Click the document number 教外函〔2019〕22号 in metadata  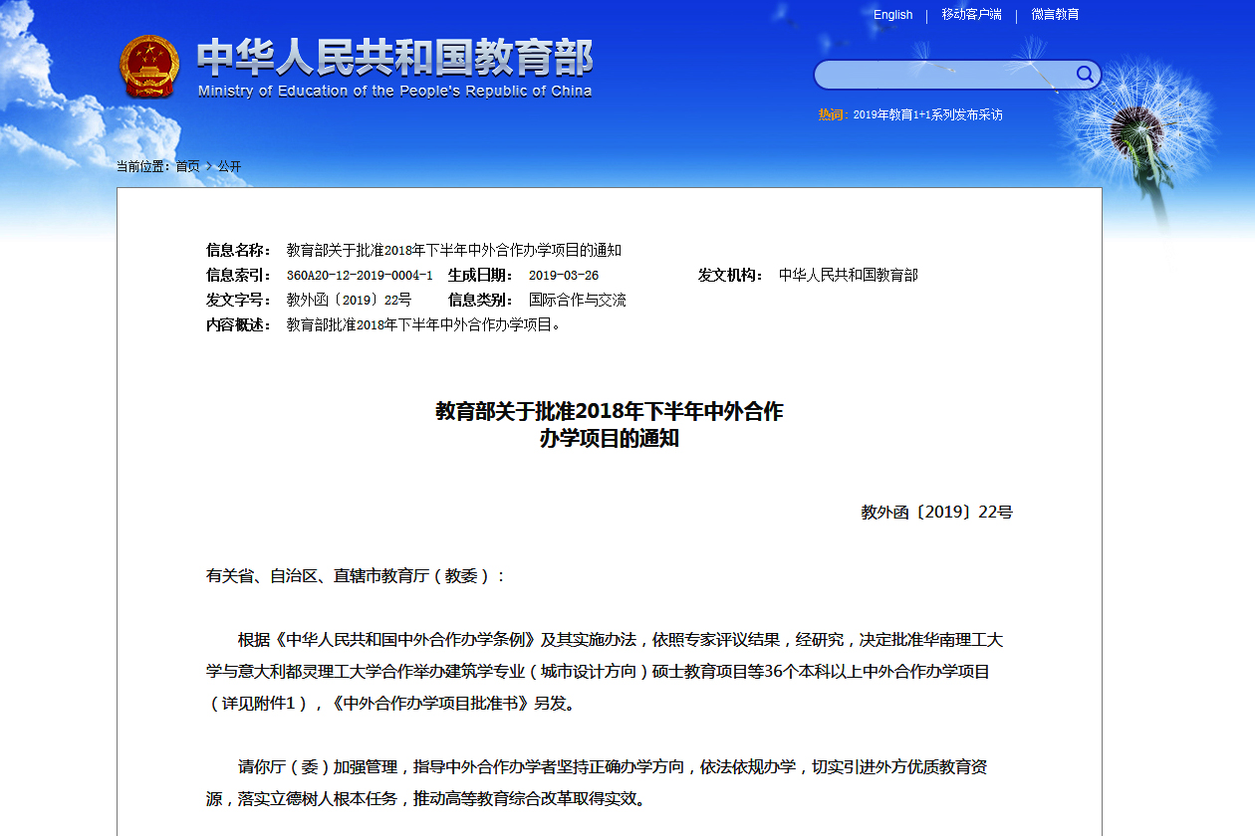tap(349, 300)
